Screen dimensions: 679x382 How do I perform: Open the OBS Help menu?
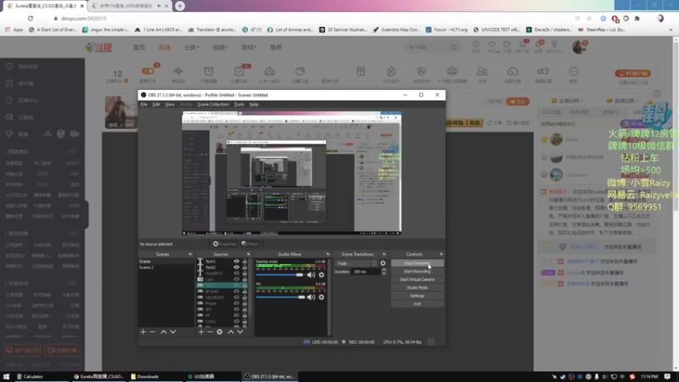point(254,104)
